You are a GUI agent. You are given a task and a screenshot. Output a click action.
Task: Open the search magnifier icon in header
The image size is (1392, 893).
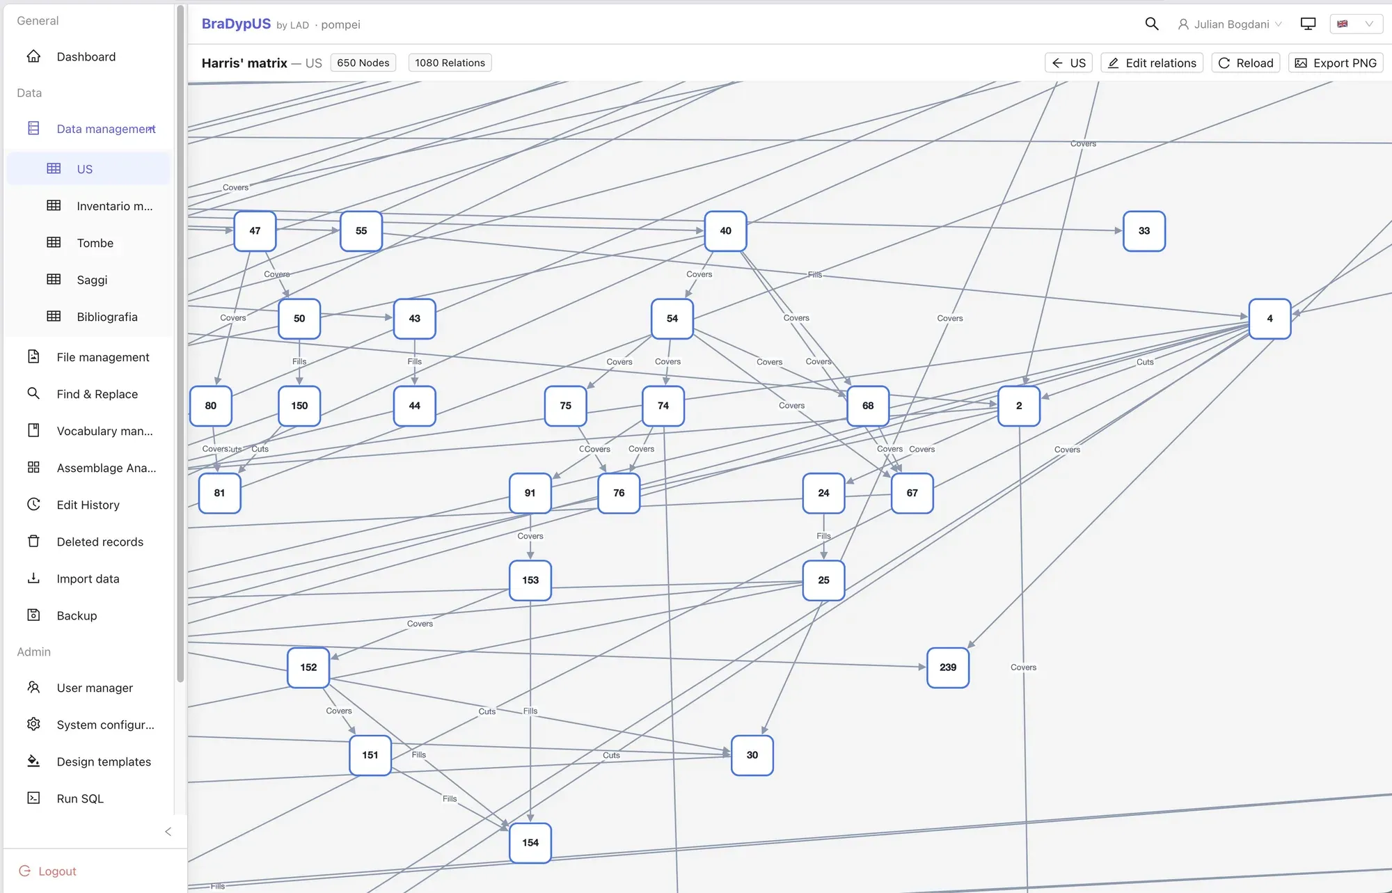point(1152,24)
